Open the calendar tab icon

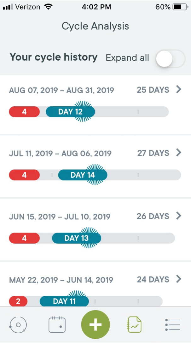pos(57,324)
